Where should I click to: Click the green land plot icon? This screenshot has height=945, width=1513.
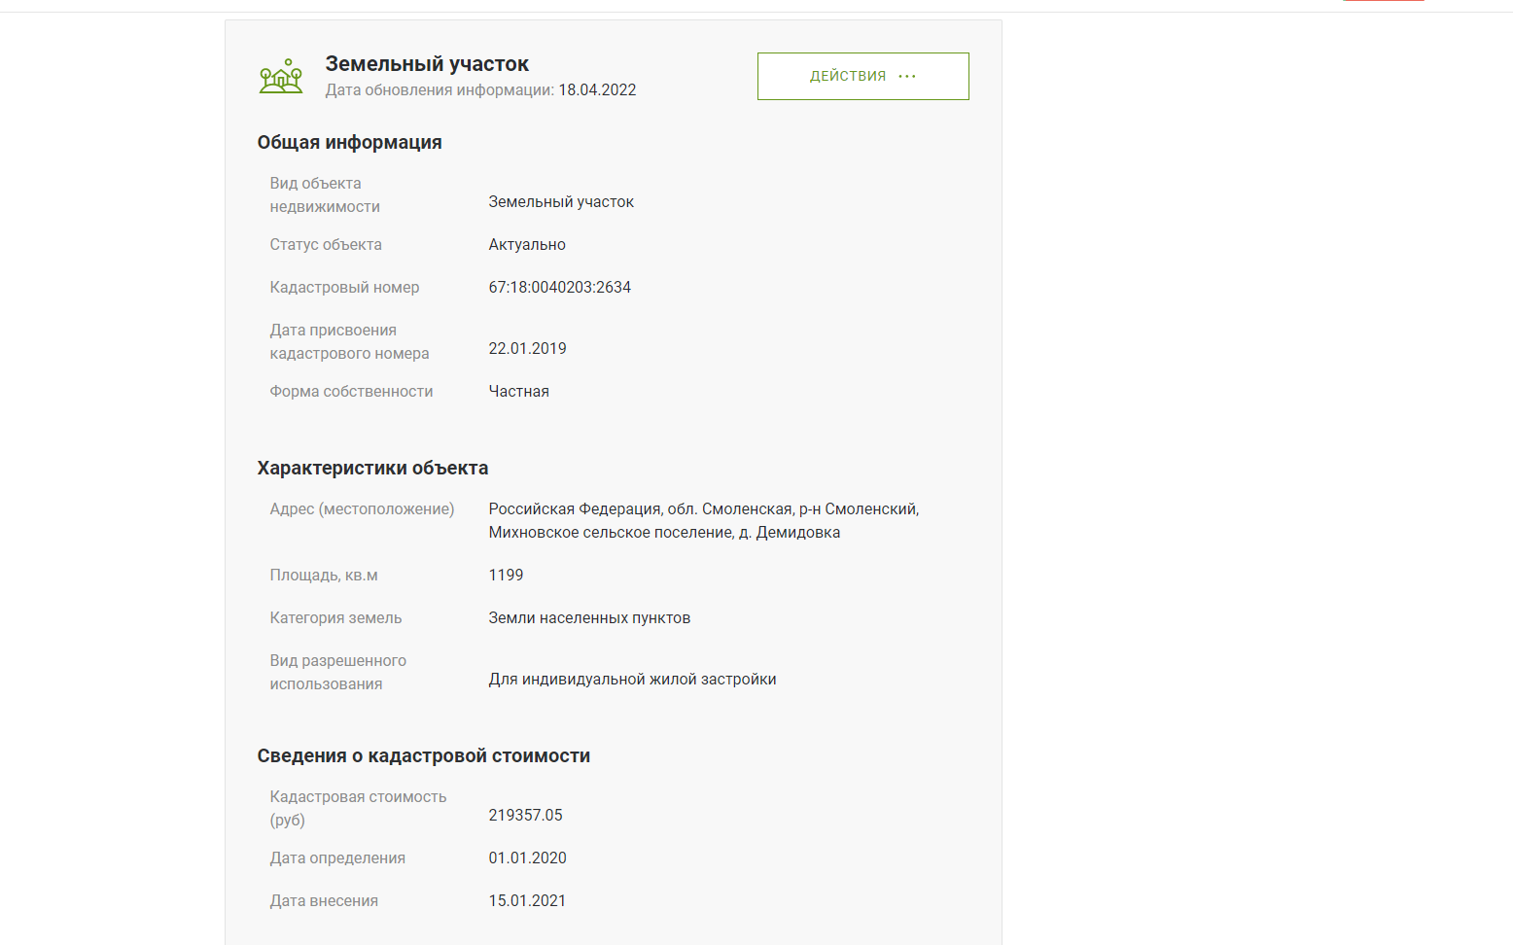tap(281, 76)
